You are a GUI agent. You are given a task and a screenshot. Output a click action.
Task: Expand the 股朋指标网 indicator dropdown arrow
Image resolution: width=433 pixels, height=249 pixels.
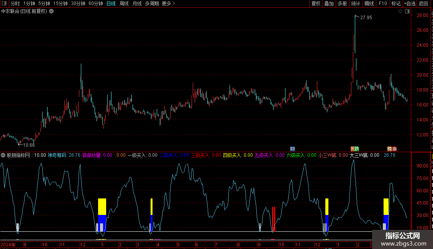coord(3,155)
